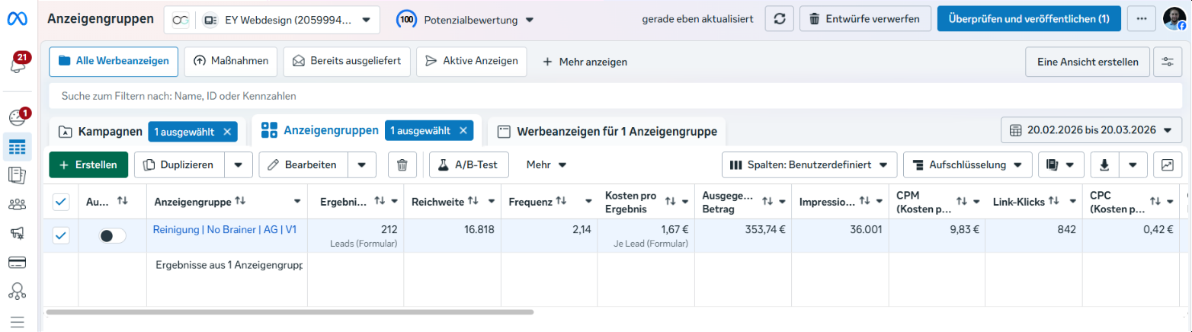
Task: Click the A/B-Test button
Action: [x=469, y=164]
